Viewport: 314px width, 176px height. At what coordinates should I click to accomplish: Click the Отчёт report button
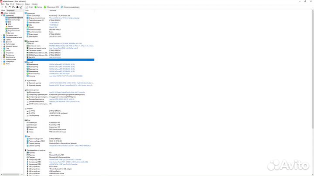pos(29,7)
